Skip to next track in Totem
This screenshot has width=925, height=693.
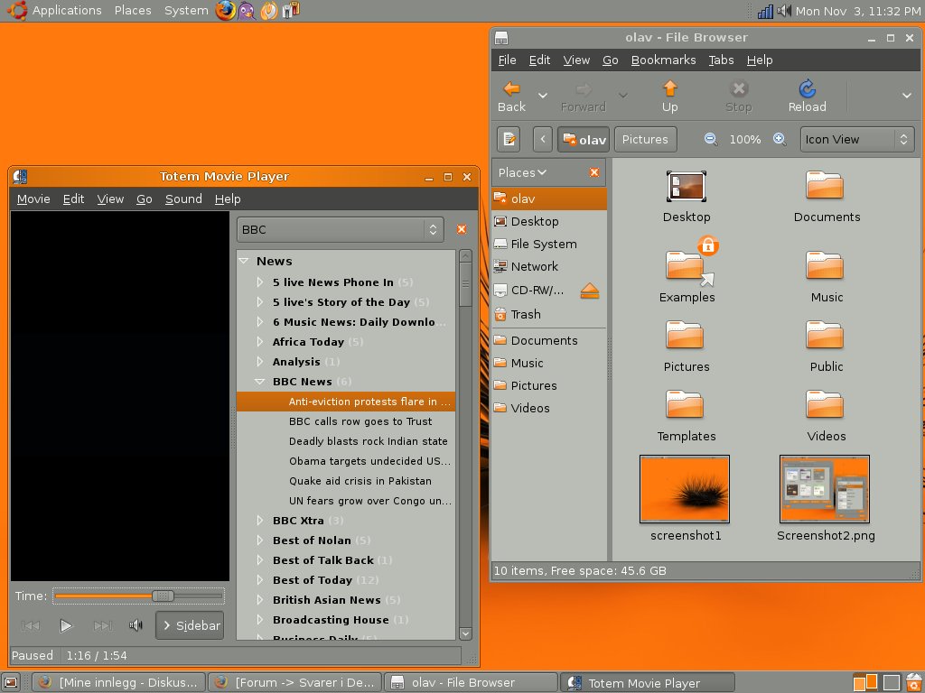pyautogui.click(x=103, y=625)
